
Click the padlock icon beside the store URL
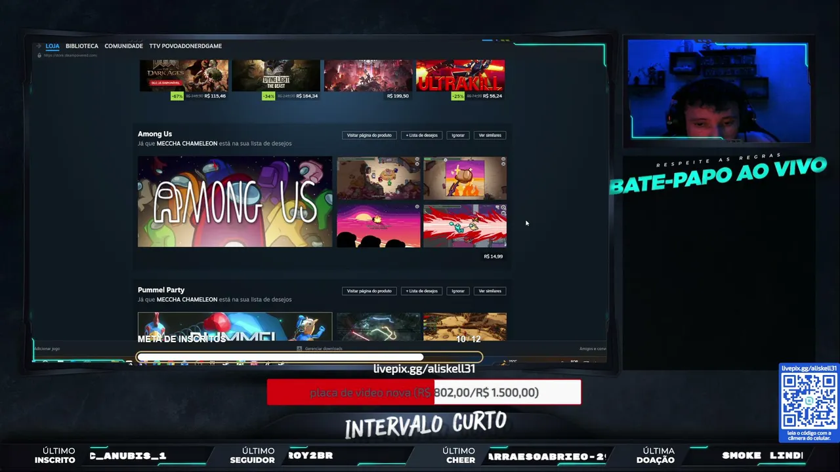point(39,55)
